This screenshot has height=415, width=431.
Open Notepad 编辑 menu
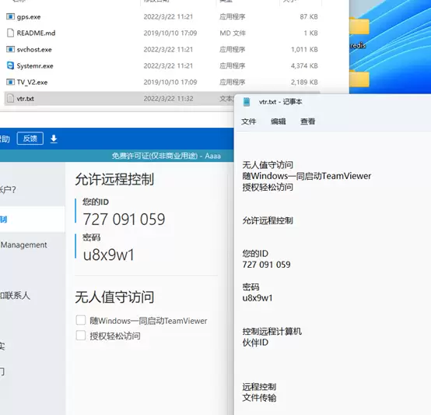click(279, 121)
